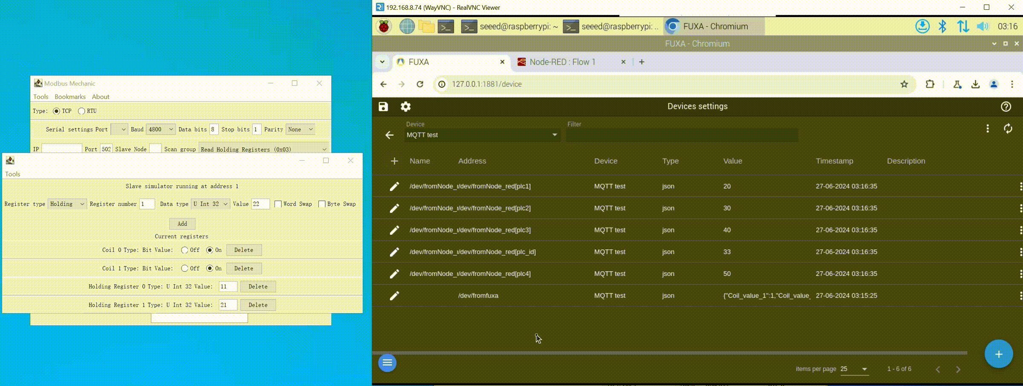This screenshot has height=386, width=1023.
Task: Open the blue hamburger menu button
Action: point(387,363)
